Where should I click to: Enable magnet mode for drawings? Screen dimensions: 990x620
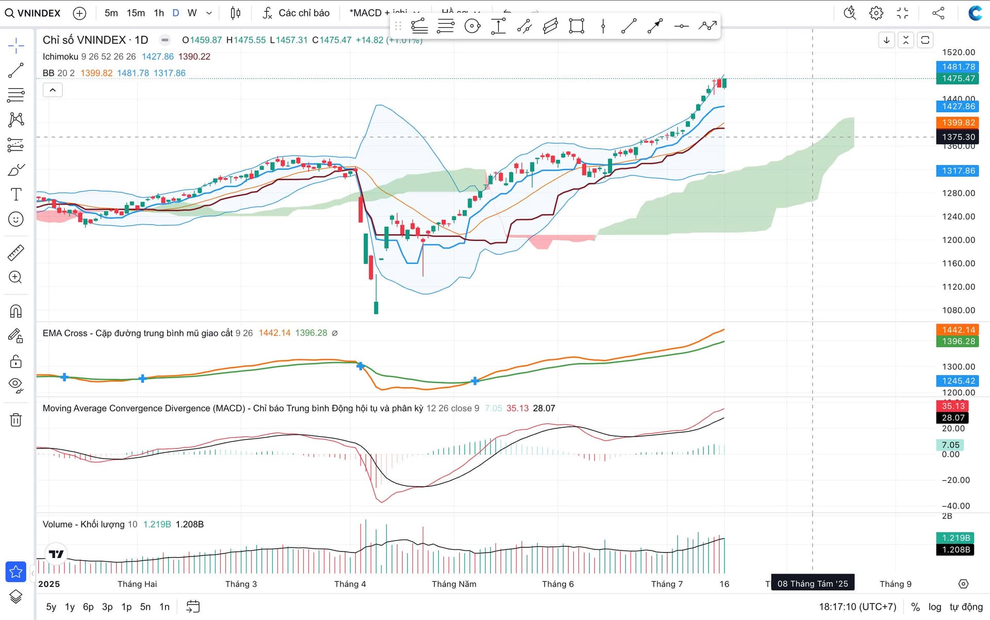(16, 311)
